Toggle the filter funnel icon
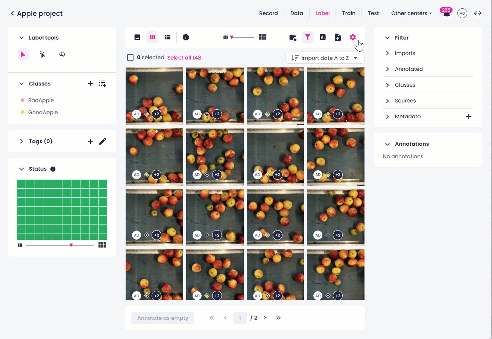492x339 pixels. click(308, 37)
